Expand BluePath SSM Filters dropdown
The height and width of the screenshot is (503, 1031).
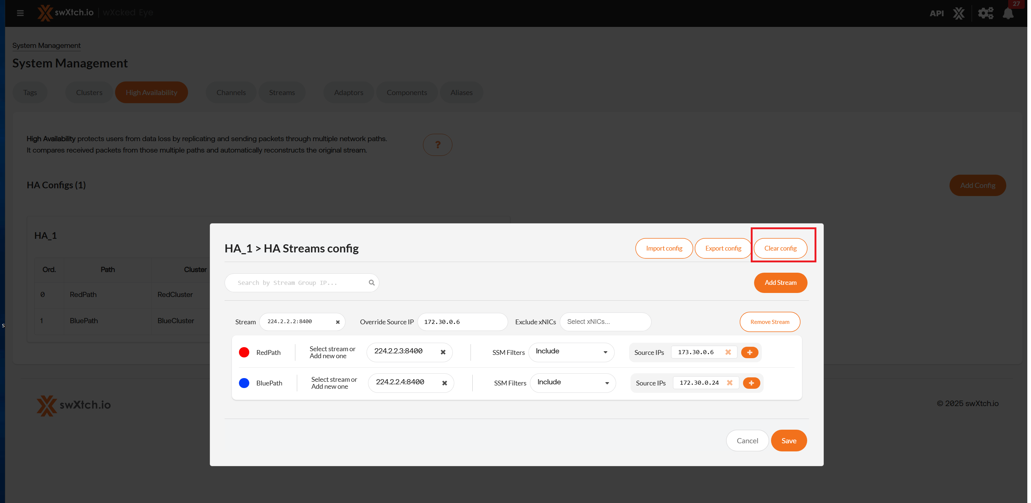coord(573,383)
